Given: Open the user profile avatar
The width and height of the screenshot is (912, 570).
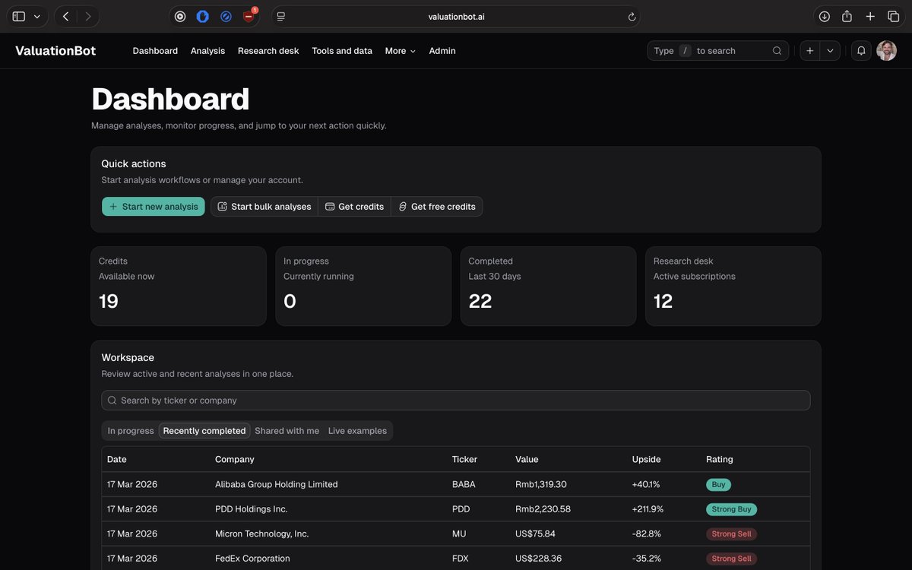Looking at the screenshot, I should (x=886, y=51).
